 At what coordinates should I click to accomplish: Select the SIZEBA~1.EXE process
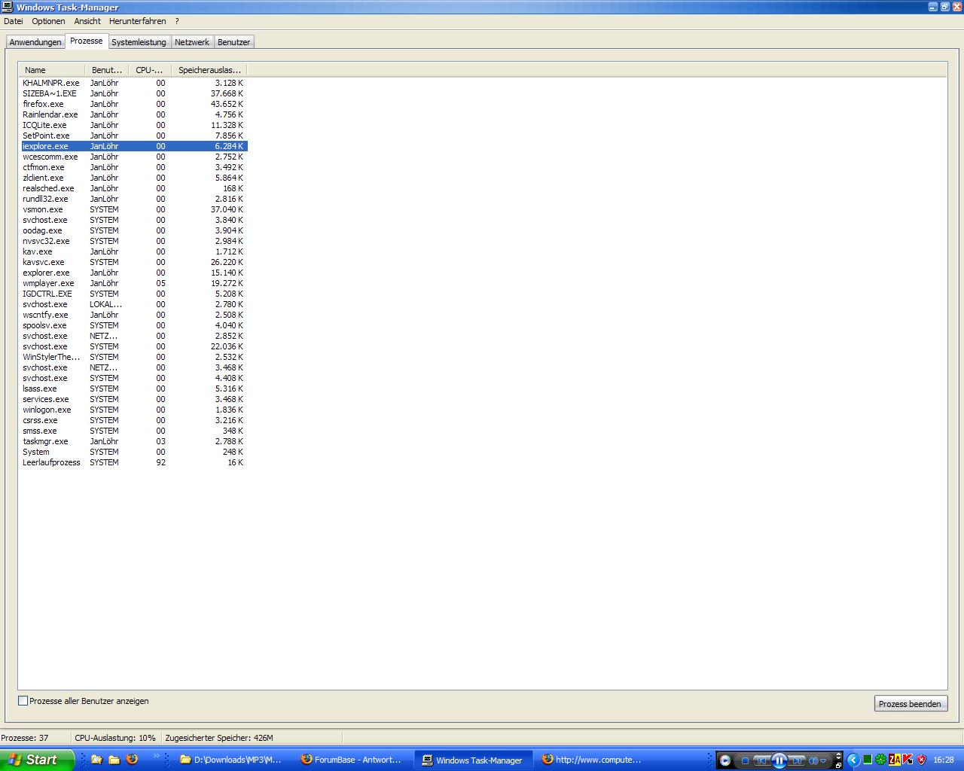[134, 93]
